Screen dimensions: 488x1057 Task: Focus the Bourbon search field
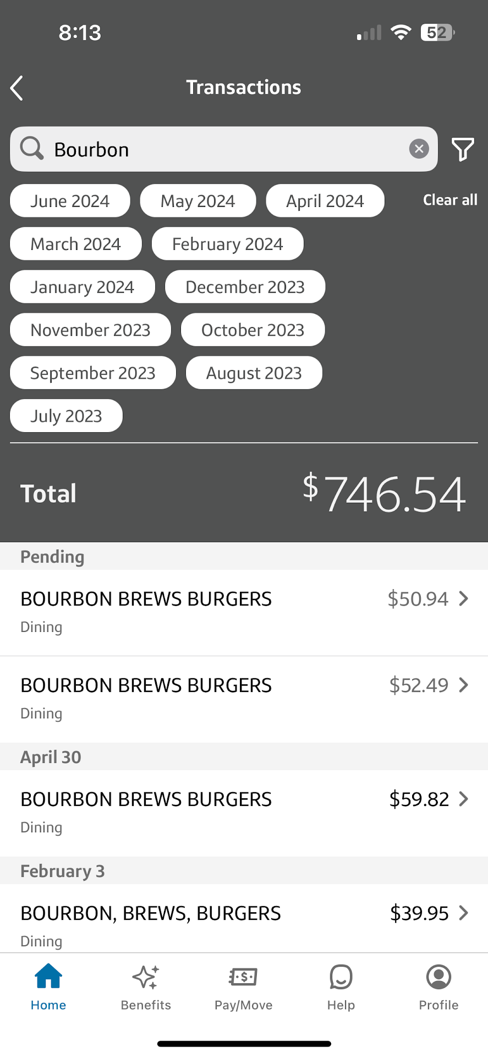click(x=220, y=149)
